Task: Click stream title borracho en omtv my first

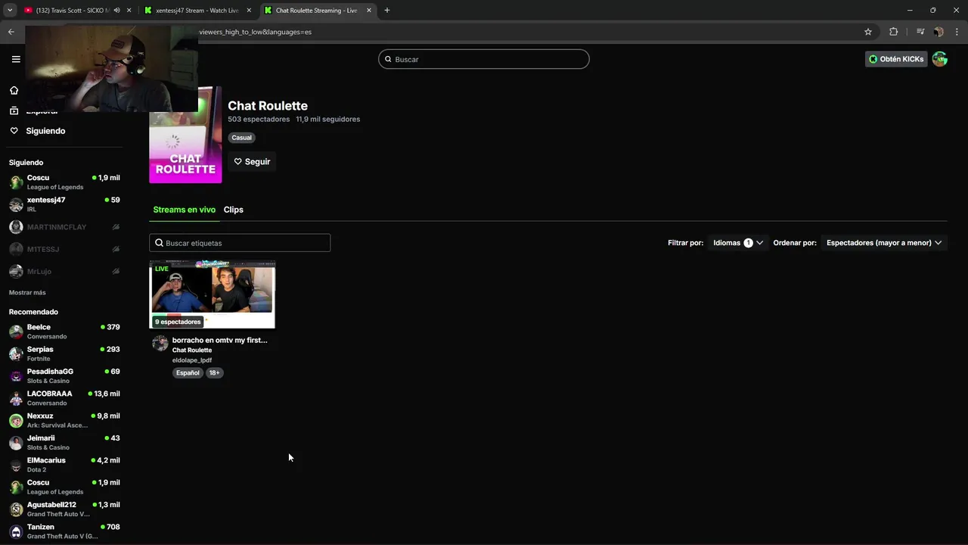Action: click(220, 340)
